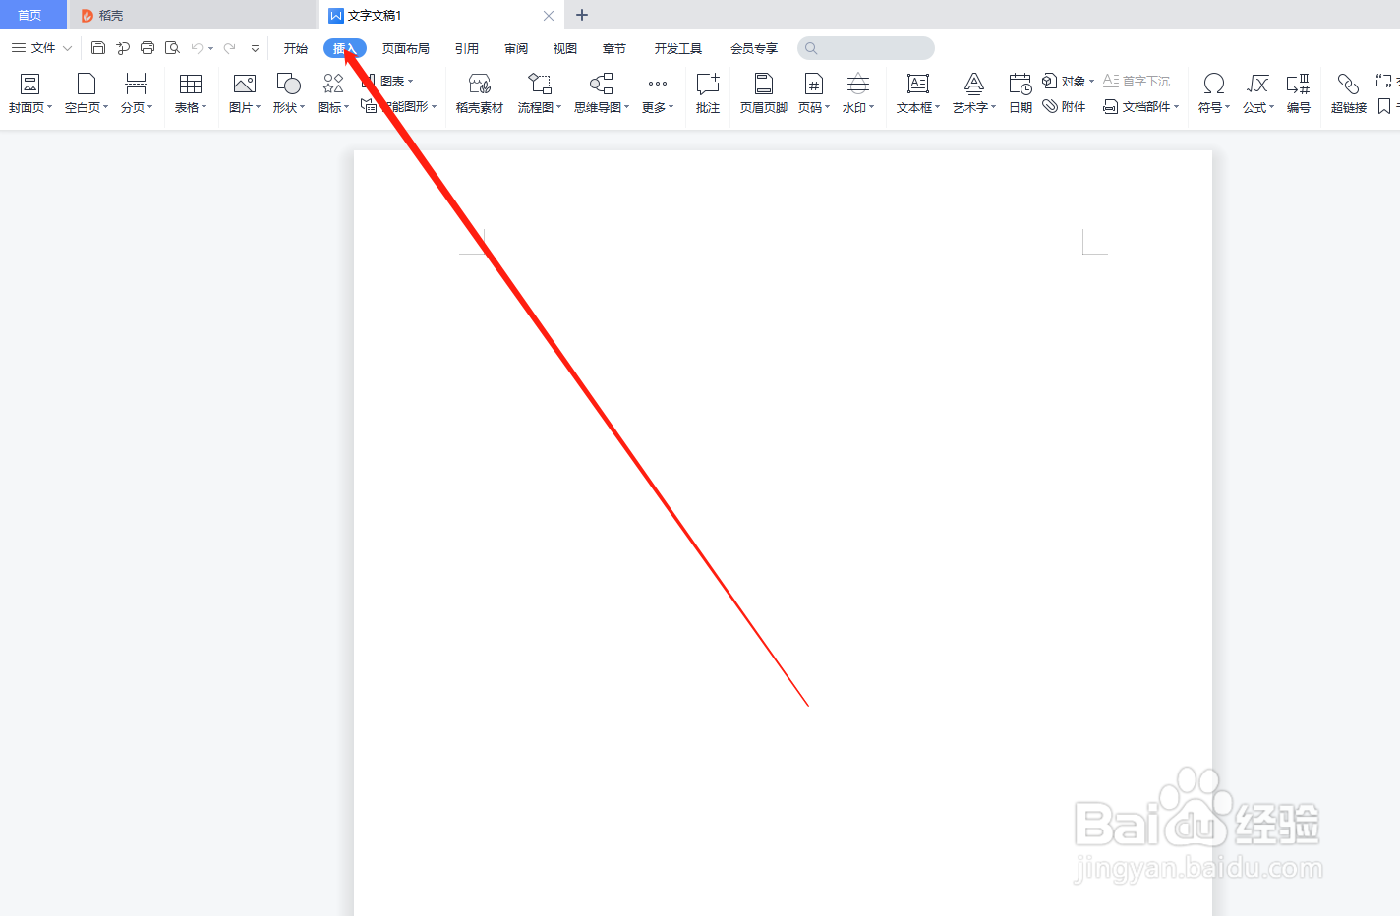Expand the document parts (文档部件) dropdown
This screenshot has height=916, width=1400.
1176,107
